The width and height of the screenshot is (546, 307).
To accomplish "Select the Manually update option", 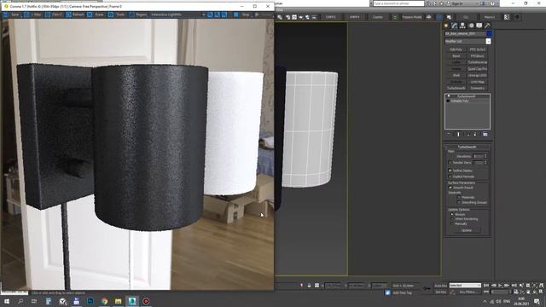I will tap(452, 223).
